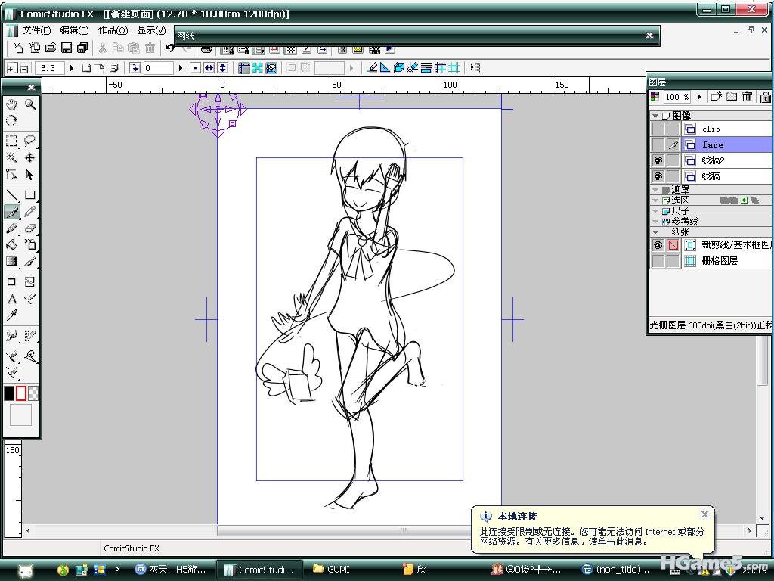This screenshot has height=581, width=774.
Task: Expand the 选区 section
Action: (655, 200)
